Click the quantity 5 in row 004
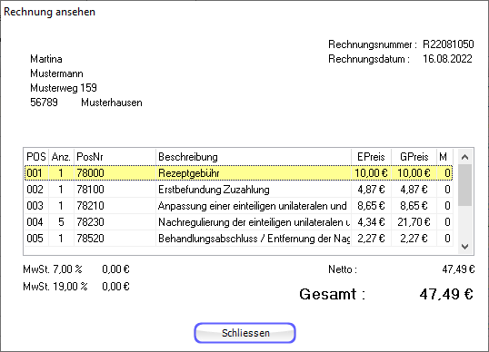 click(x=61, y=222)
